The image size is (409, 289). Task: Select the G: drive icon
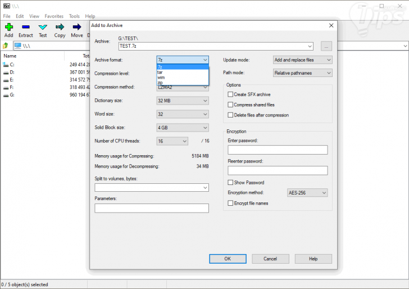6,95
